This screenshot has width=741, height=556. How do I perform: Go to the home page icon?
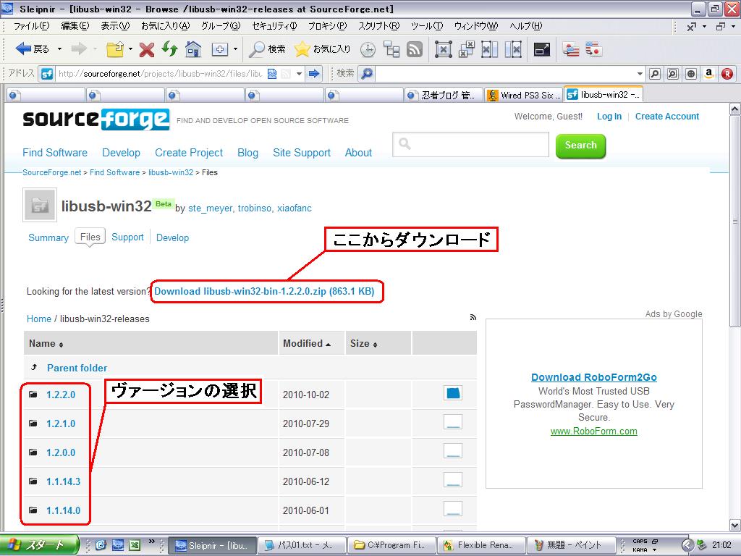pyautogui.click(x=192, y=49)
